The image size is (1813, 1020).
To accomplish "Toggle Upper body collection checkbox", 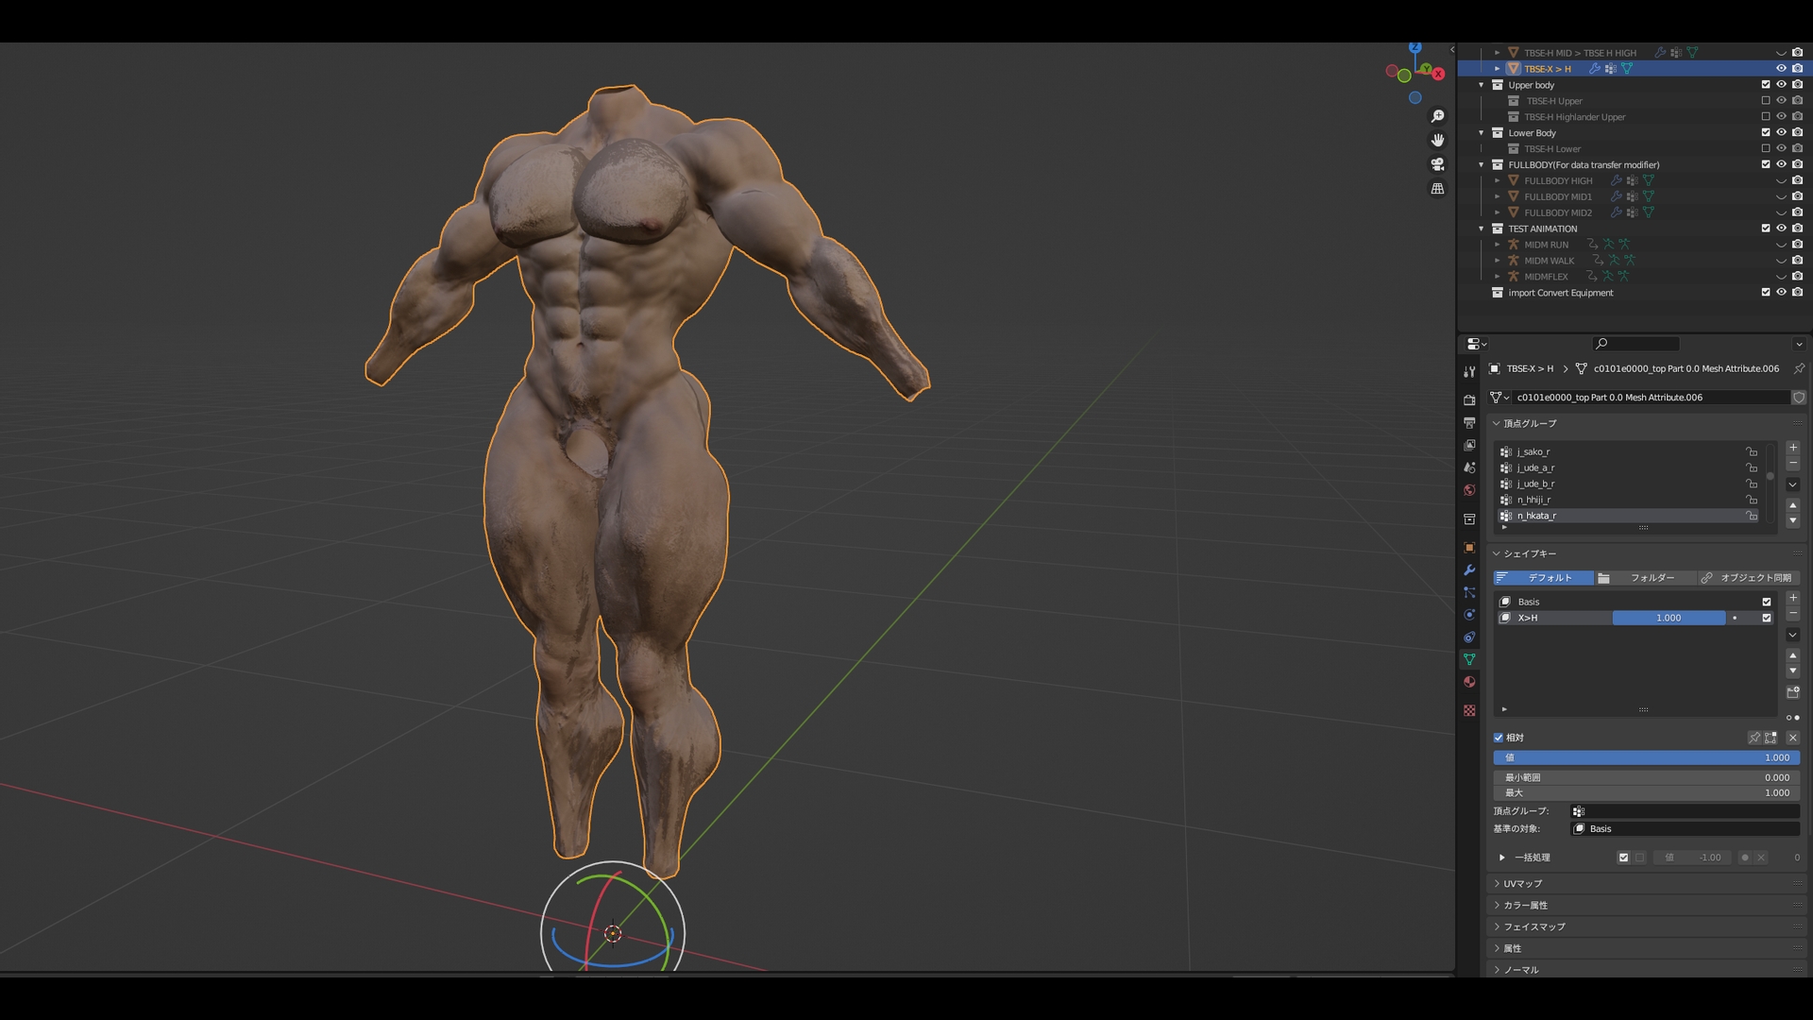I will pos(1766,85).
